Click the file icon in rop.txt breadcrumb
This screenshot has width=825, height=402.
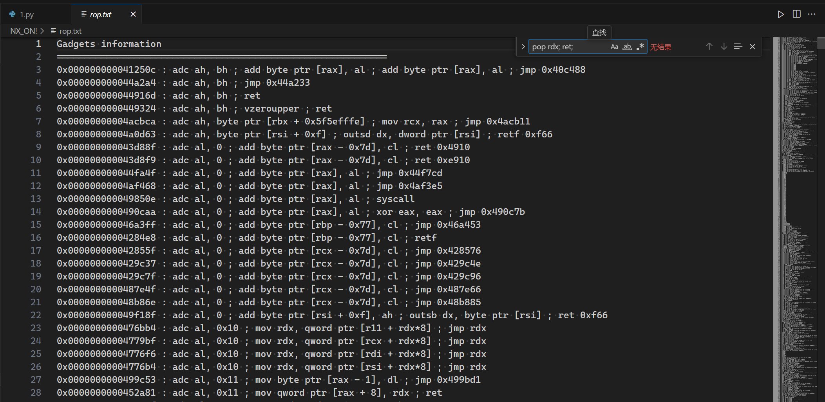click(53, 31)
